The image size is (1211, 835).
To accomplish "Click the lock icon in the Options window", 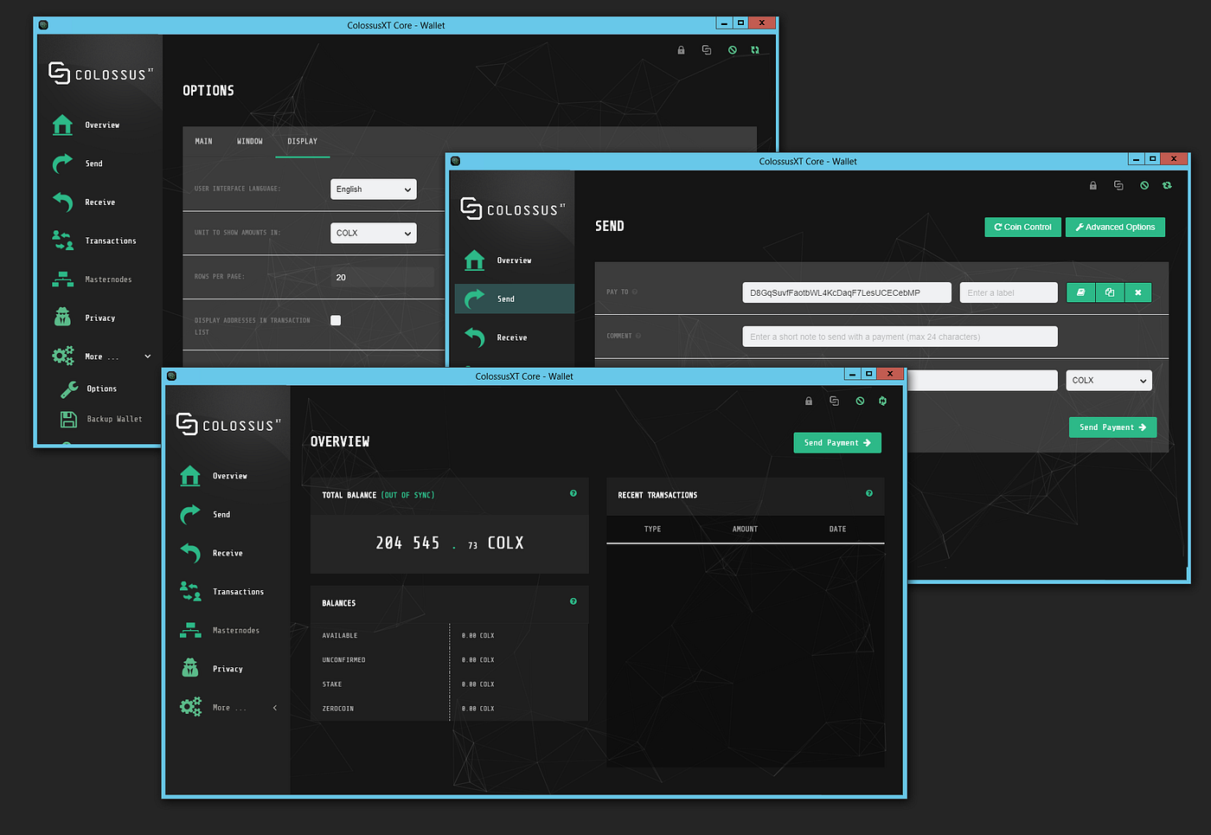I will pos(681,50).
